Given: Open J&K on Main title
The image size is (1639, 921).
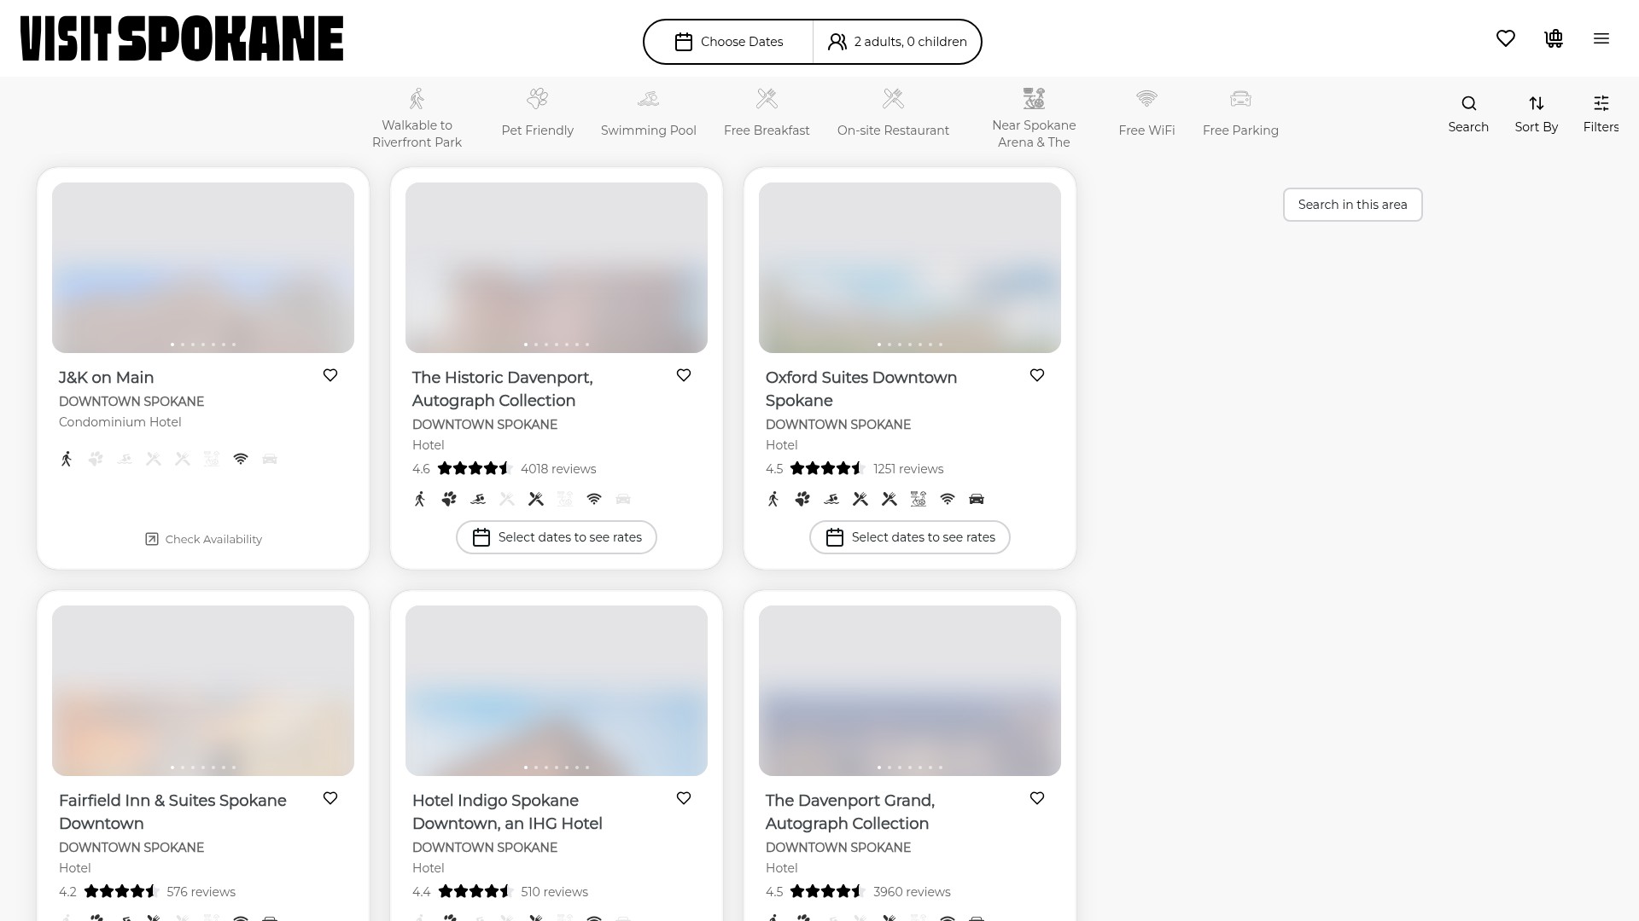Looking at the screenshot, I should click(x=107, y=378).
